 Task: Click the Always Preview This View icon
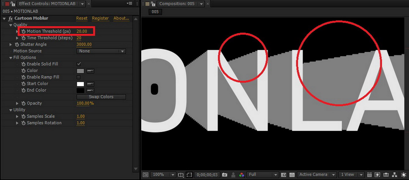pos(145,175)
